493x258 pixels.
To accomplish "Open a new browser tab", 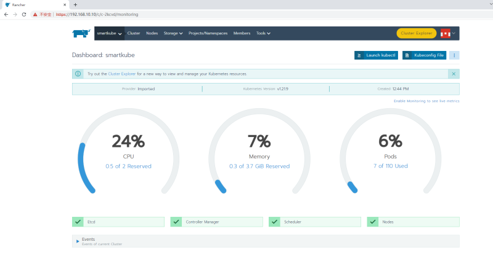I will (x=75, y=5).
